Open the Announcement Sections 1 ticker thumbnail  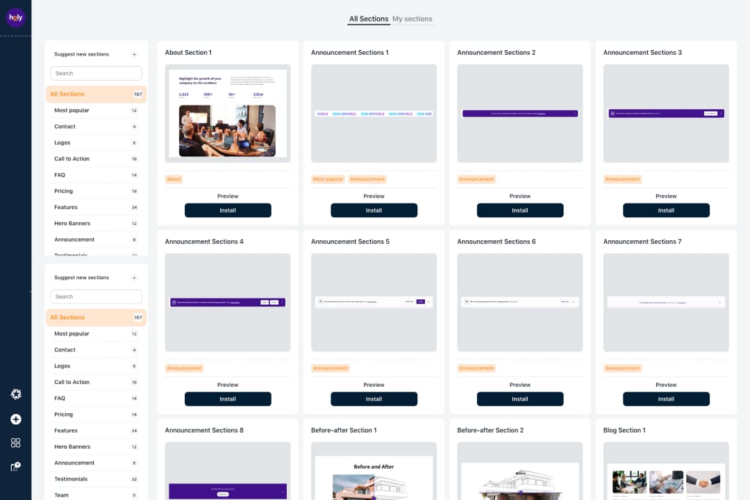pos(374,113)
